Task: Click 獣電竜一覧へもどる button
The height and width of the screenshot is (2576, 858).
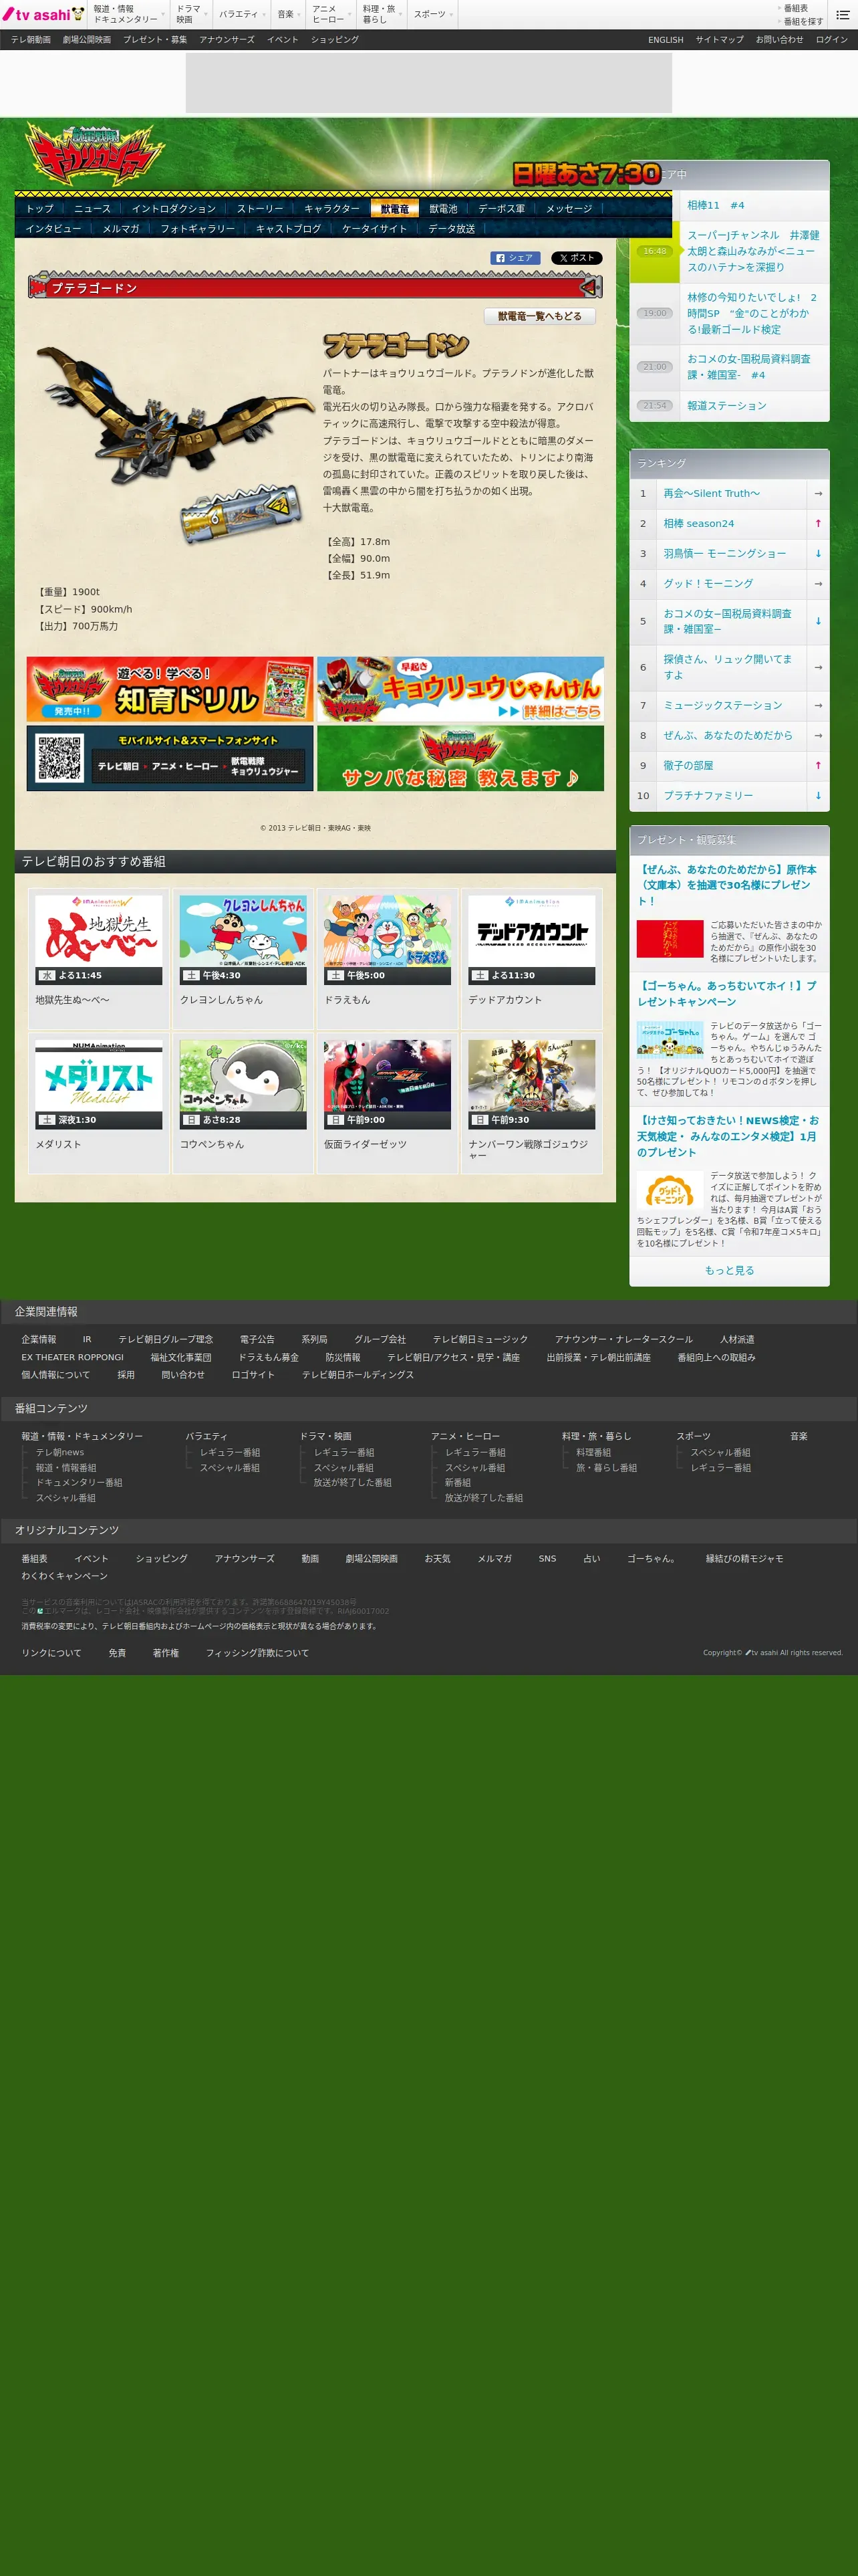Action: pos(541,316)
